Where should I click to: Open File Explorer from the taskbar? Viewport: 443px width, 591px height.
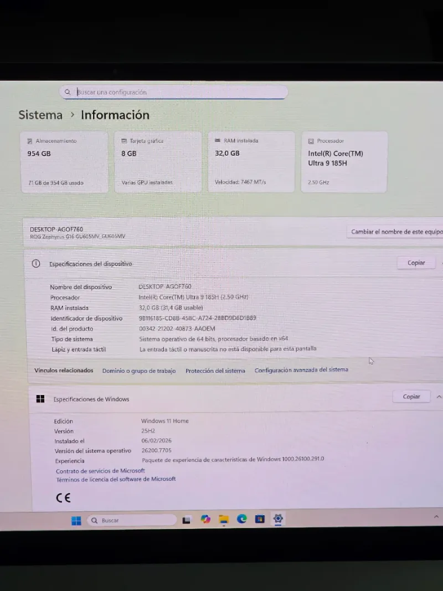224,520
